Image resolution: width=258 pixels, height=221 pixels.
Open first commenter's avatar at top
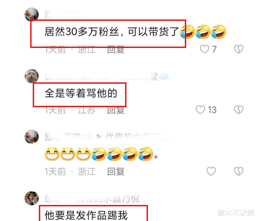32,14
